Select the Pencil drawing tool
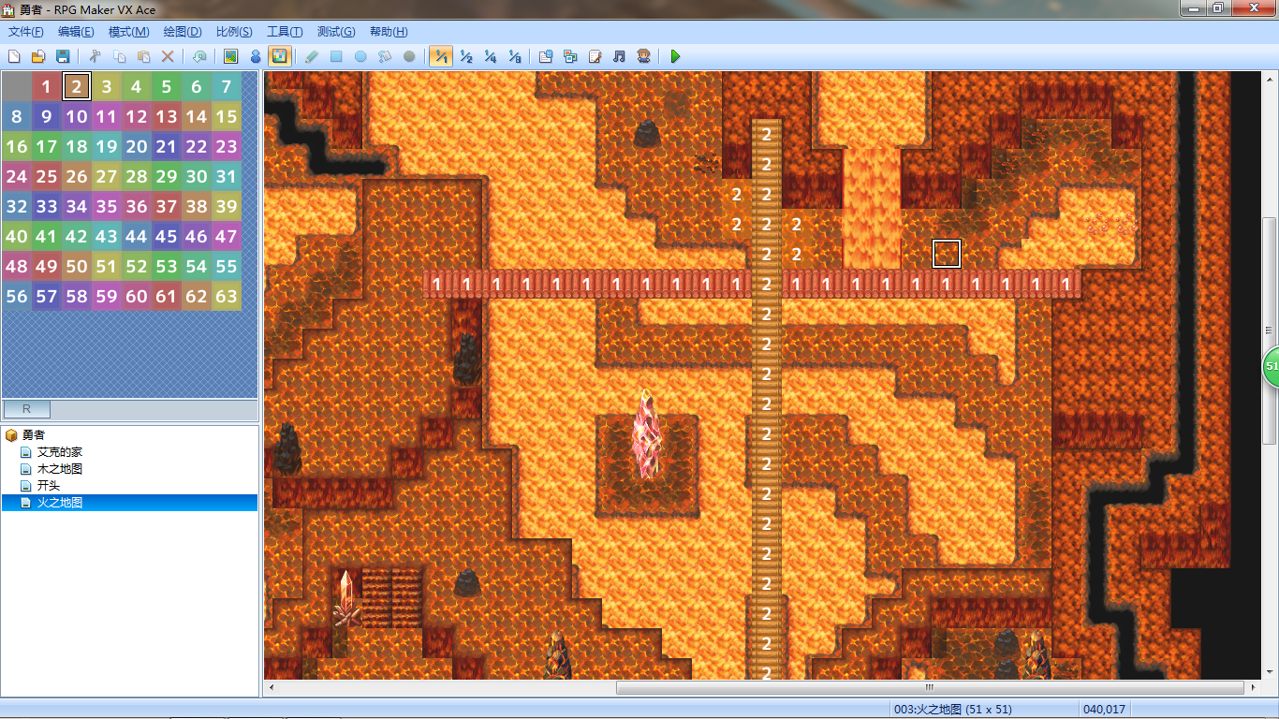The height and width of the screenshot is (719, 1279). [x=312, y=56]
